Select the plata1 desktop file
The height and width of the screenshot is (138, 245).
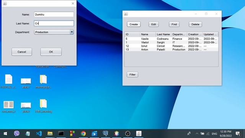tap(26, 83)
